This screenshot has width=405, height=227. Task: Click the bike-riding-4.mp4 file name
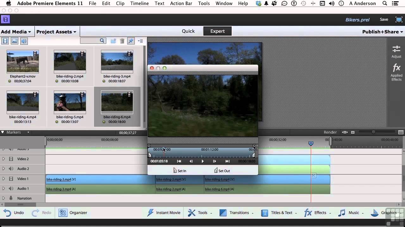click(x=23, y=117)
